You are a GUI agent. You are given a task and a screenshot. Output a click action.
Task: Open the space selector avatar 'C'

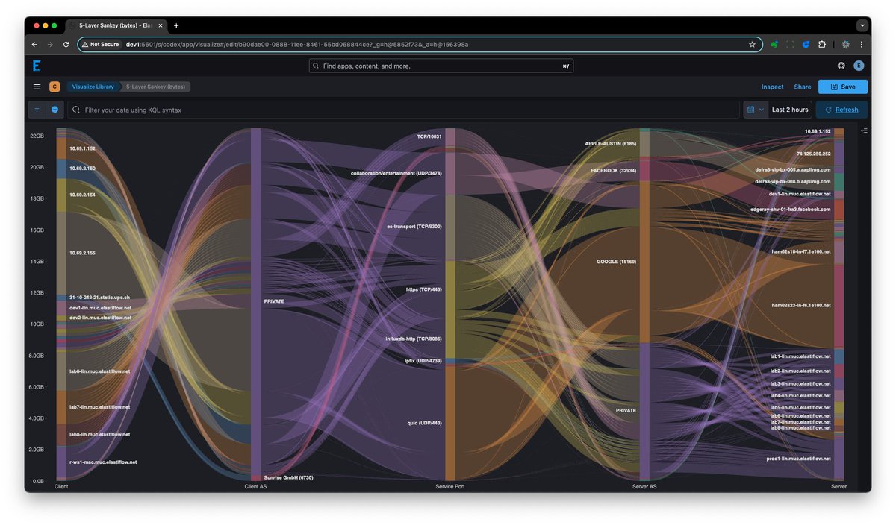click(55, 87)
